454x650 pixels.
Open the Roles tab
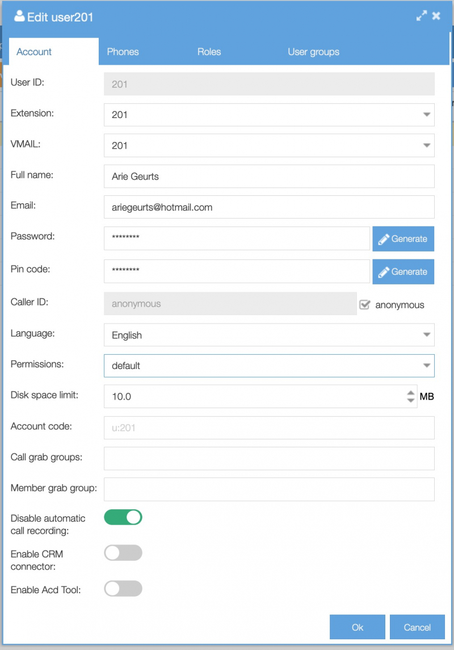tap(209, 52)
